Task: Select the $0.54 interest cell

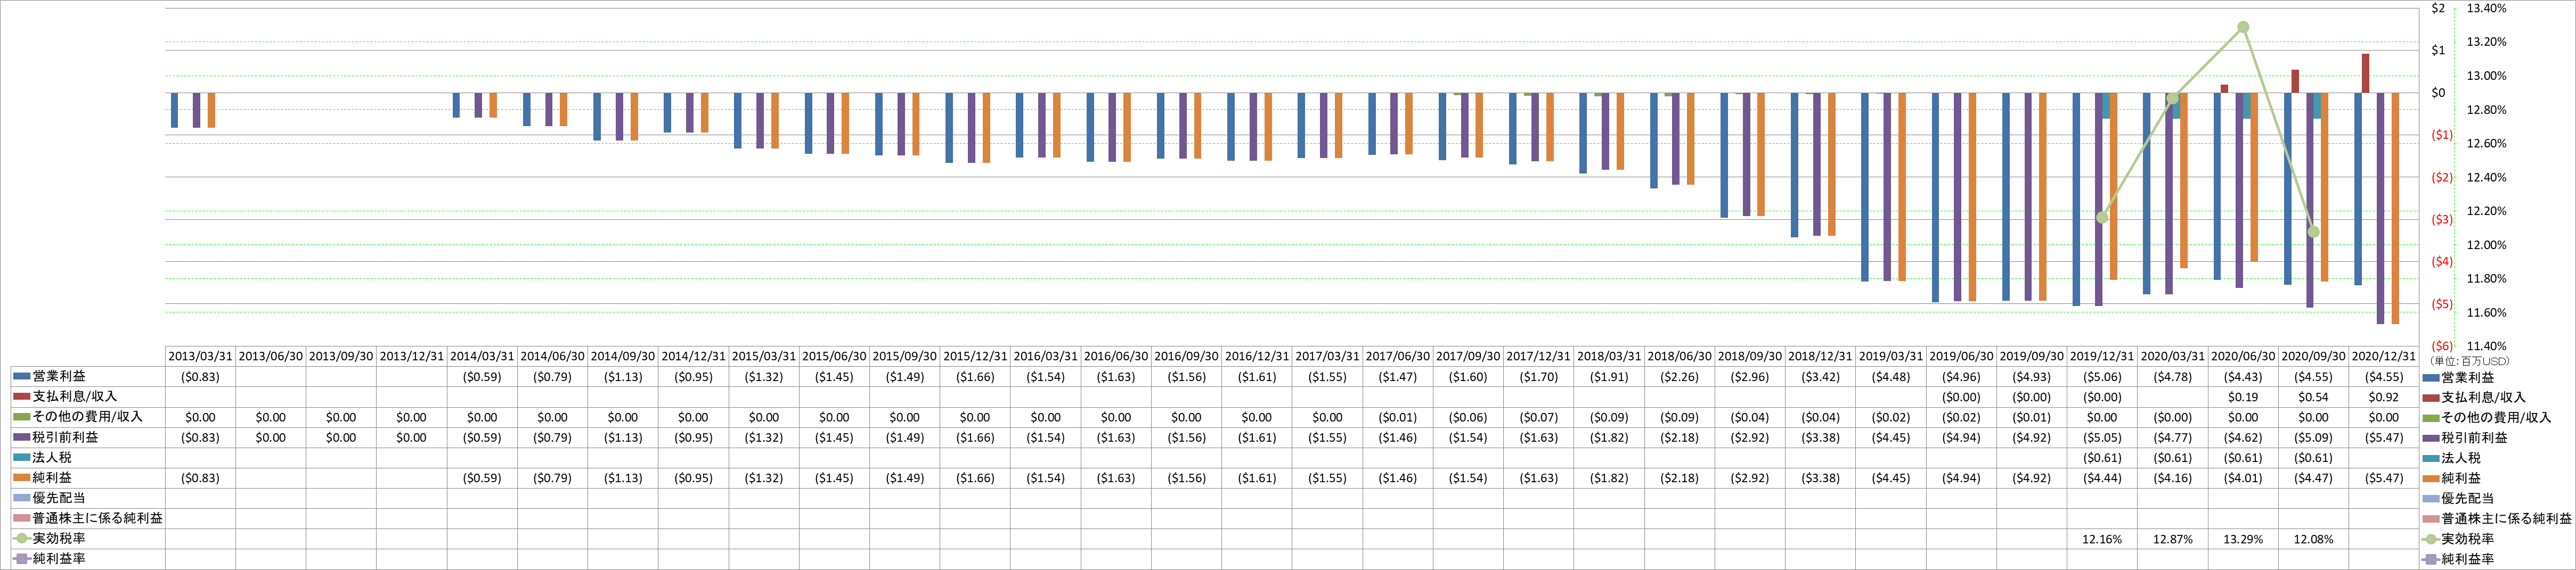Action: click(x=2313, y=397)
